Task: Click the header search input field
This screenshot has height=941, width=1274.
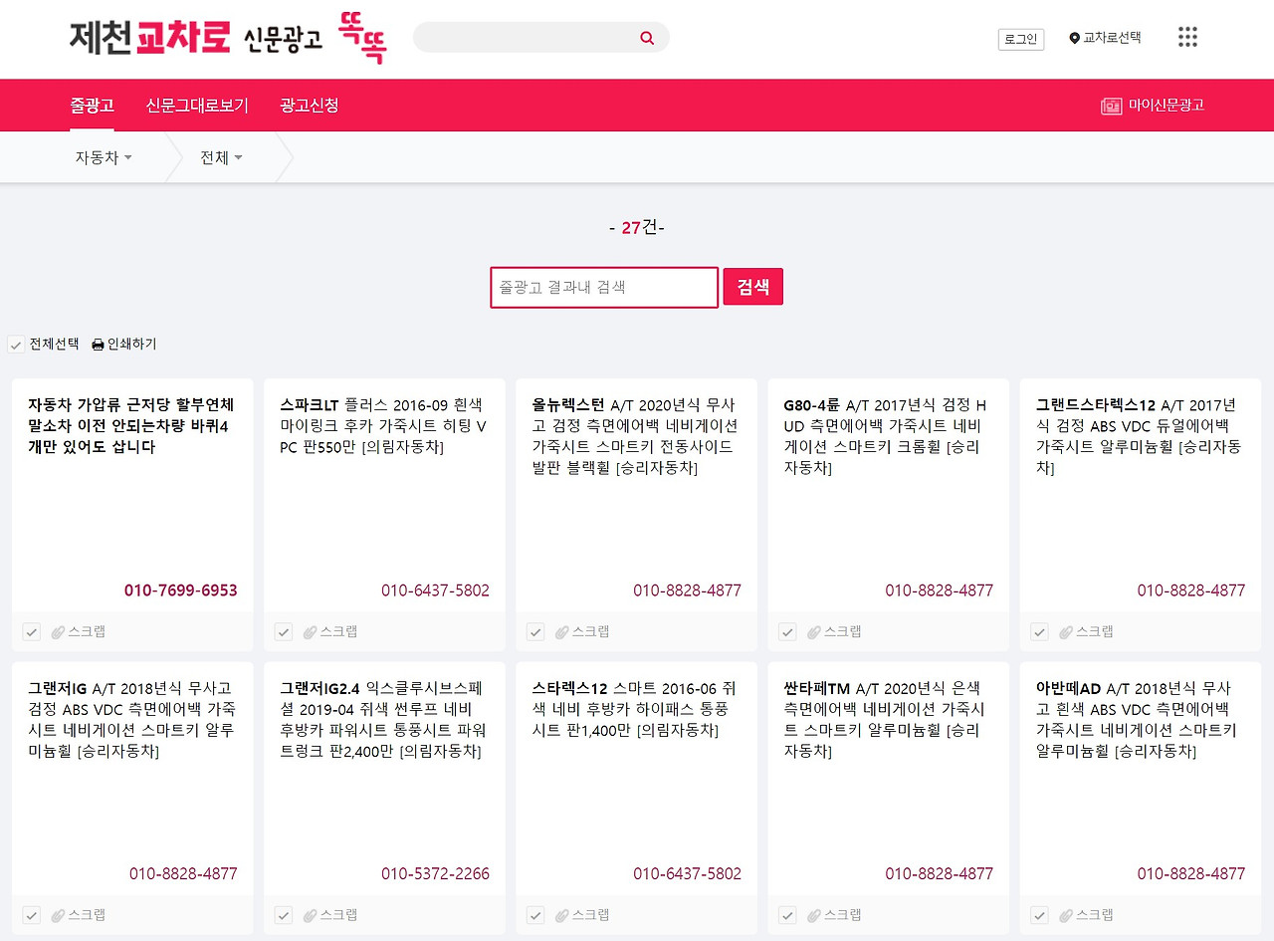Action: (541, 38)
